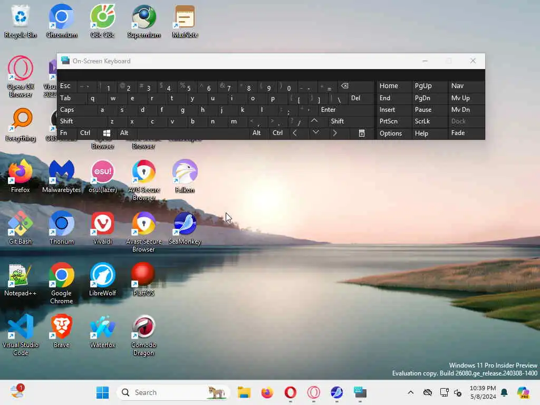Click the Fade key
Image resolution: width=540 pixels, height=405 pixels.
pyautogui.click(x=466, y=133)
